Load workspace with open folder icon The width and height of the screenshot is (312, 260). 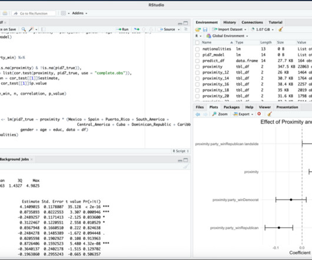coord(198,29)
